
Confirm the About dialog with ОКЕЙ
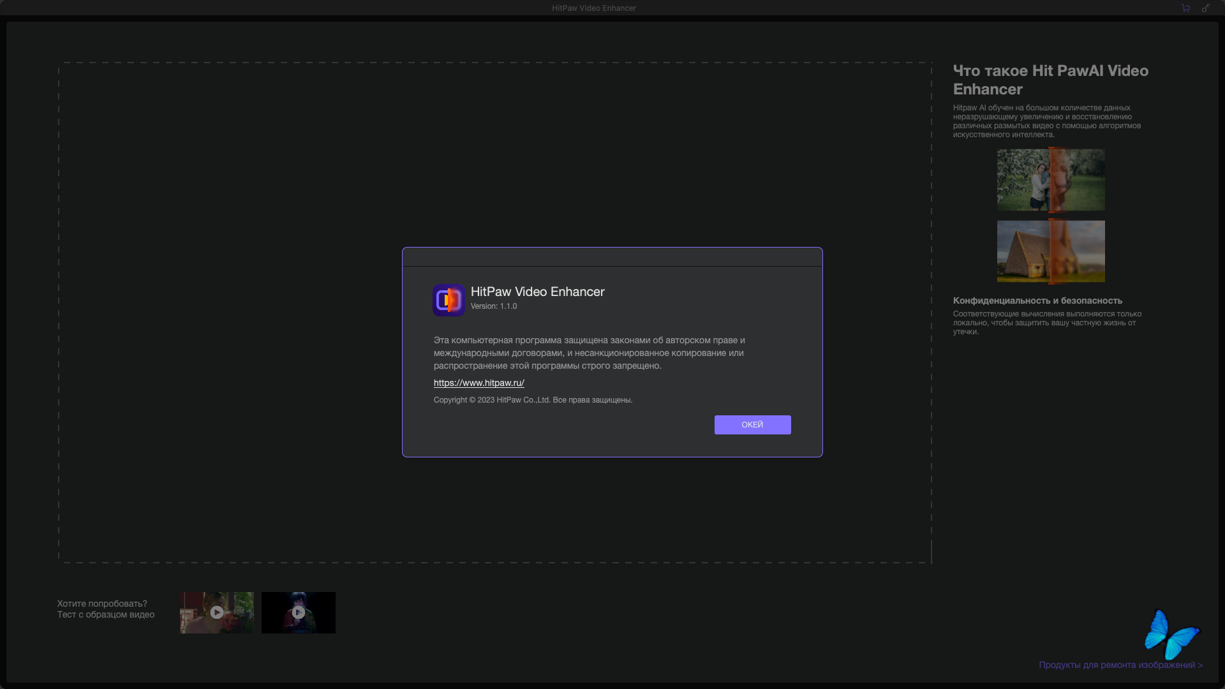[x=752, y=425]
